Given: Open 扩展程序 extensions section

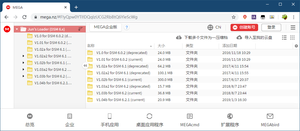Looking at the screenshot, I should (230, 120).
